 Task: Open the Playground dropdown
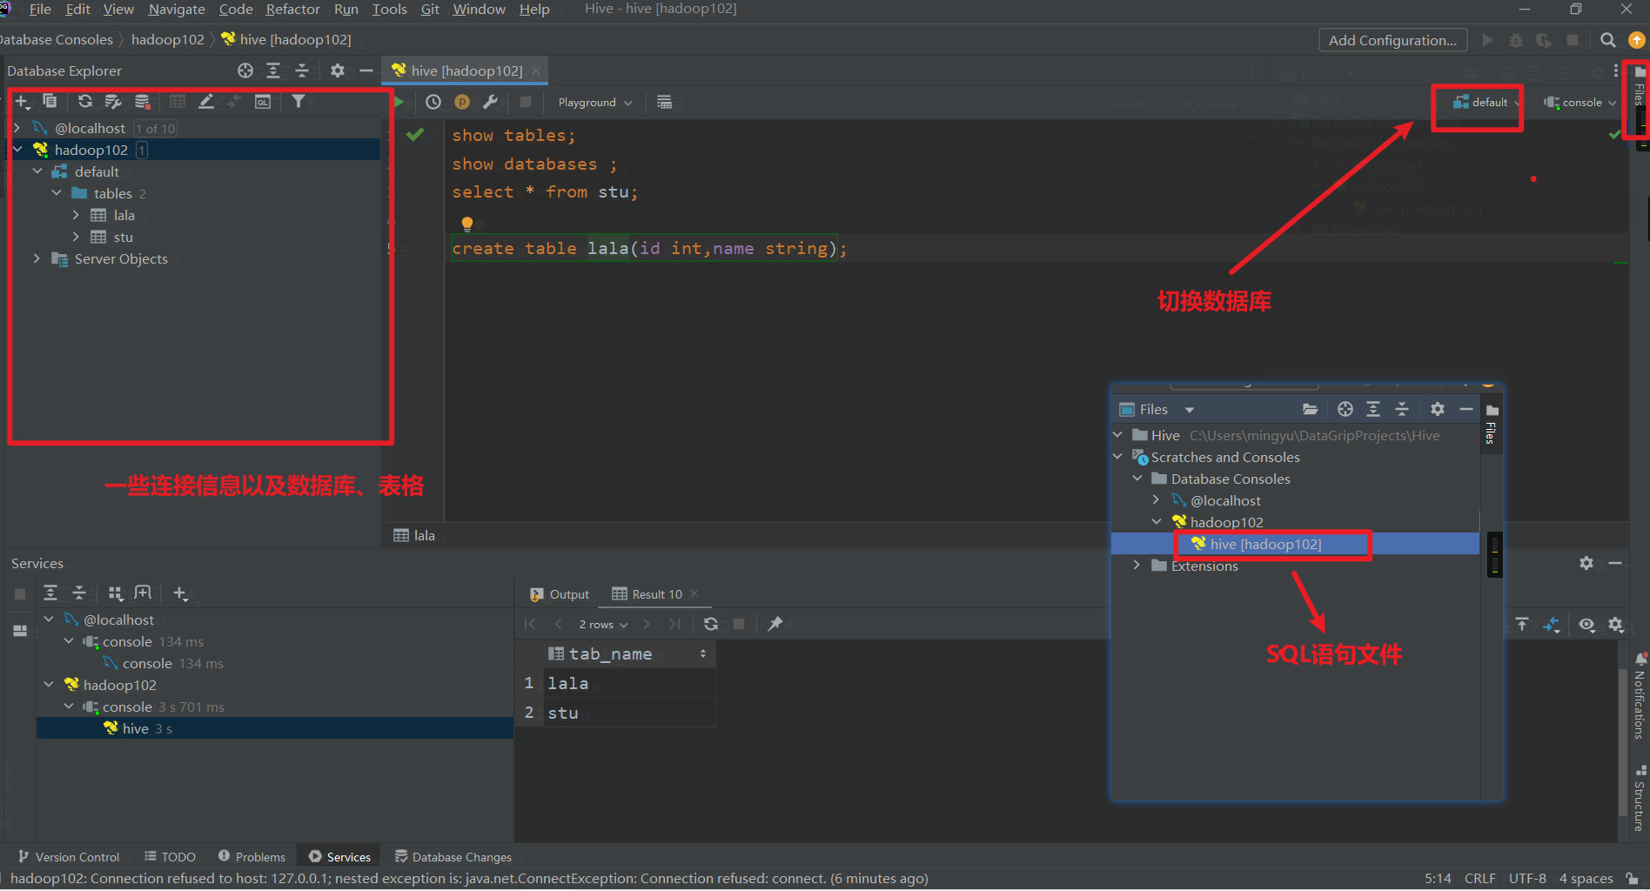pyautogui.click(x=594, y=102)
